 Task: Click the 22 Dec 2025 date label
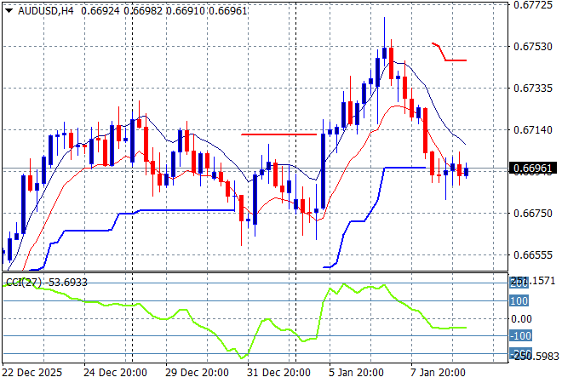coord(32,372)
